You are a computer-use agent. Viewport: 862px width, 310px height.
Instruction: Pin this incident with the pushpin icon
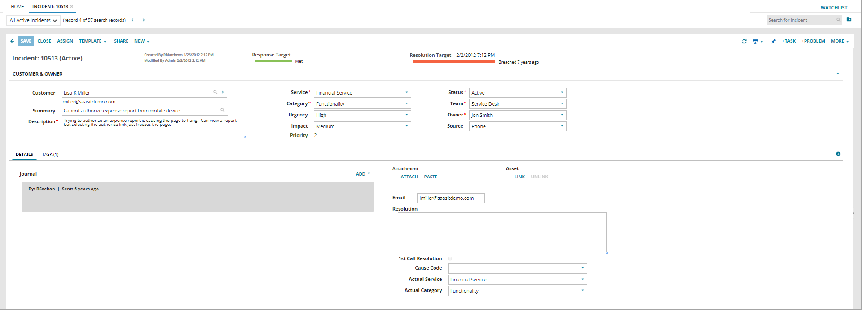(773, 41)
